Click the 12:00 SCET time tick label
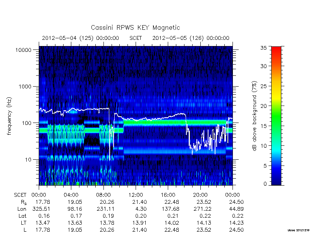Image resolution: width=310 pixels, height=232 pixels. [136, 195]
